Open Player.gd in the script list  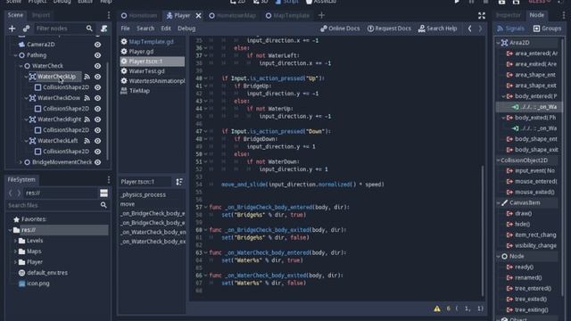141,52
